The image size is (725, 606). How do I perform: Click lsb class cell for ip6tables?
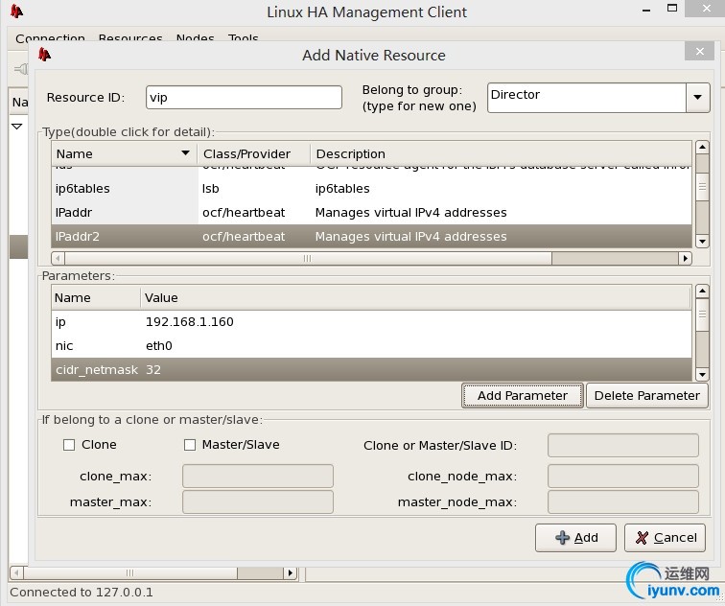210,189
